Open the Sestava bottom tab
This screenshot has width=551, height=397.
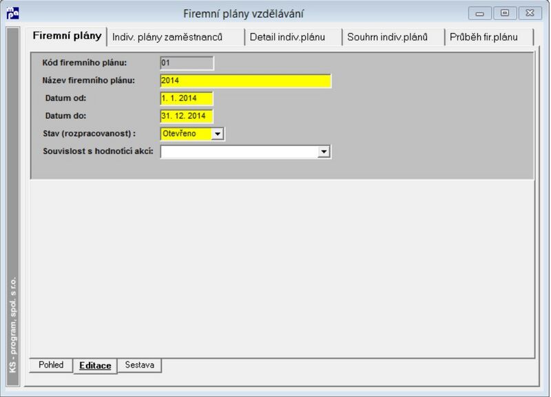click(140, 365)
